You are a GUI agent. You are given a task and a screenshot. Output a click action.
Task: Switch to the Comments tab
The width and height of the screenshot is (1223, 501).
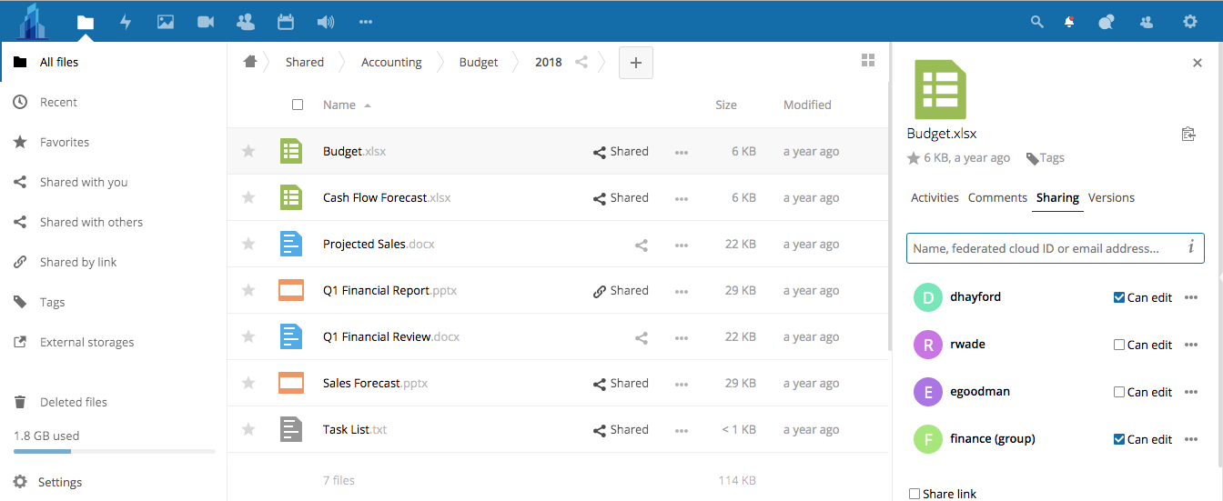997,197
